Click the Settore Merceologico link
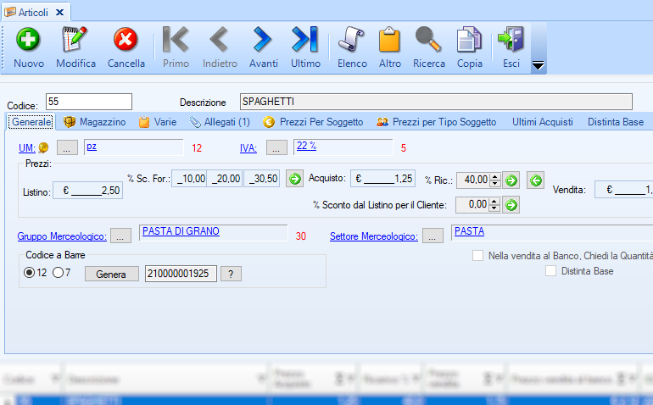The height and width of the screenshot is (405, 653). pyautogui.click(x=373, y=236)
